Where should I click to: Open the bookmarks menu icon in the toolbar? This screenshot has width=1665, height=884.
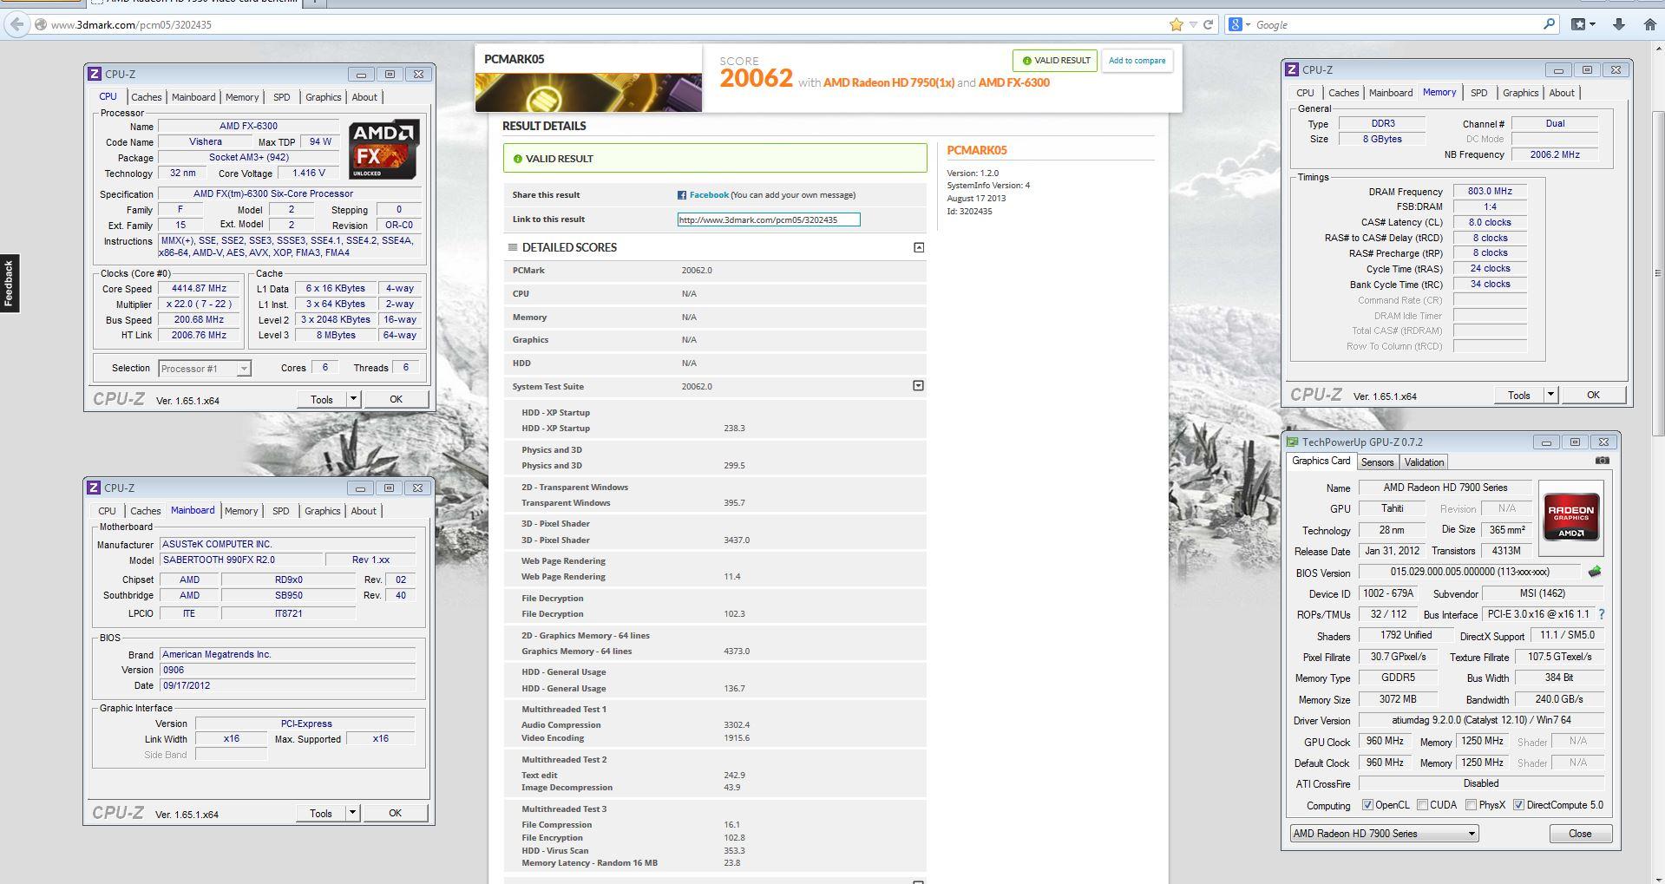(1584, 24)
